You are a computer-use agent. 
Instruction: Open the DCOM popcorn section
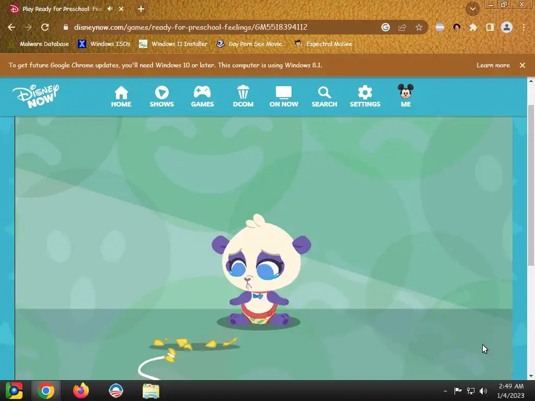click(x=243, y=97)
